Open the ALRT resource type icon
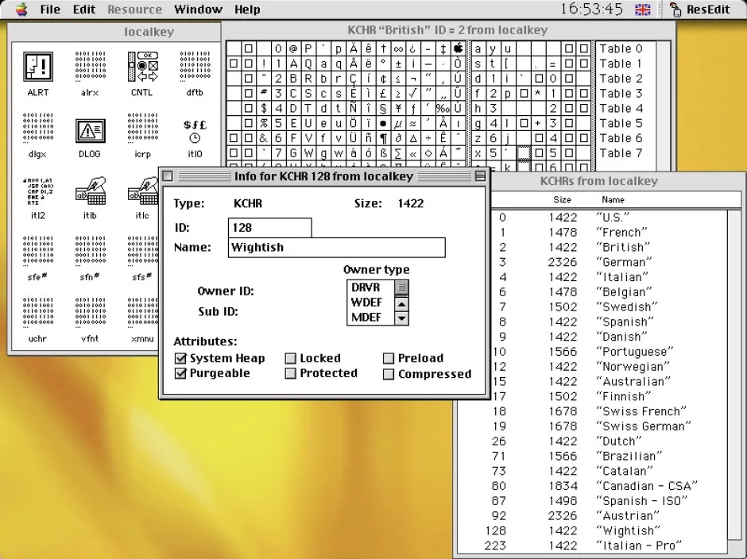Image resolution: width=747 pixels, height=559 pixels. (x=37, y=67)
